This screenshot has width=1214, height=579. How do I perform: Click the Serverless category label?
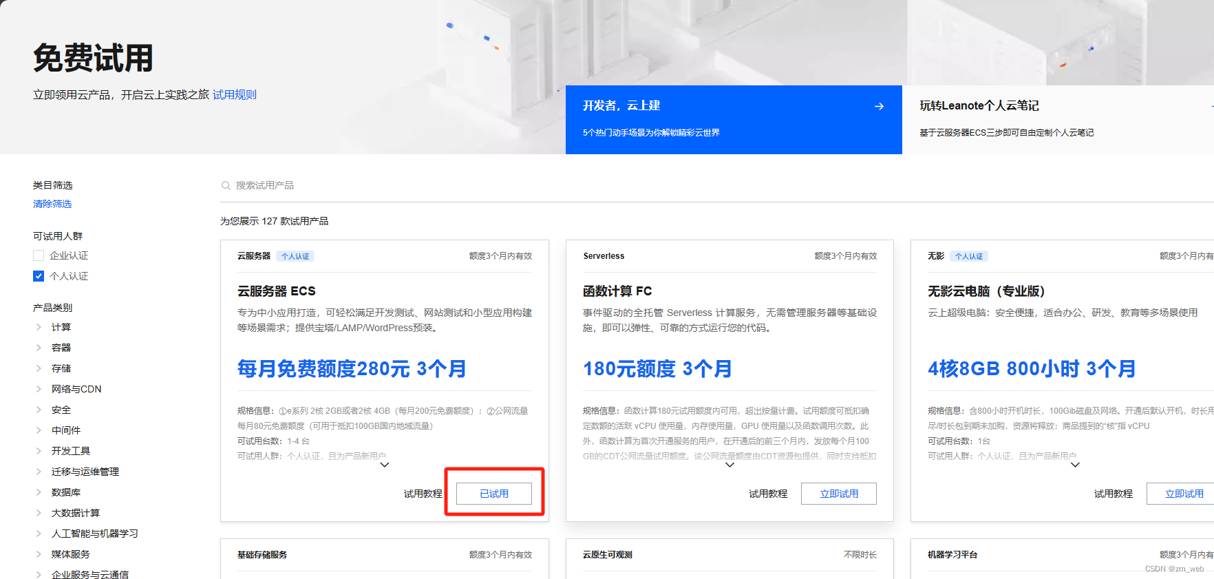(604, 256)
